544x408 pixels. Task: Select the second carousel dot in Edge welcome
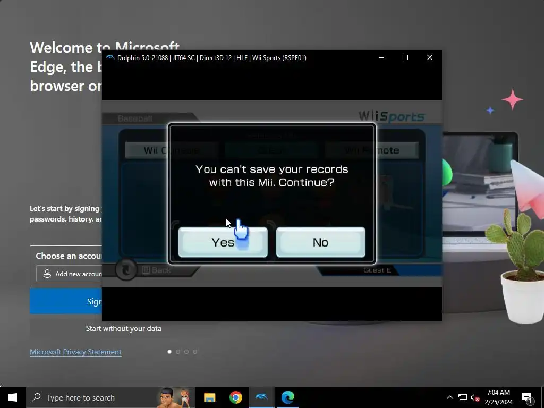coord(178,352)
